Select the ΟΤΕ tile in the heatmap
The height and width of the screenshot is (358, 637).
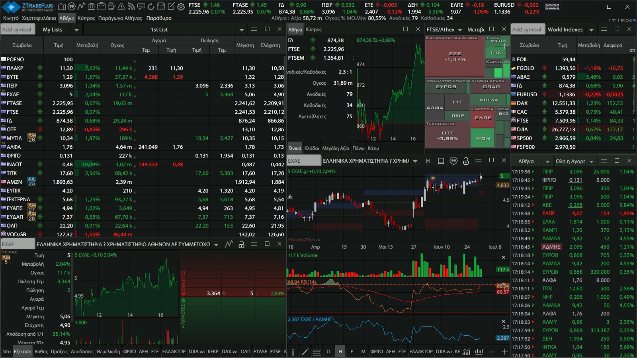448,136
